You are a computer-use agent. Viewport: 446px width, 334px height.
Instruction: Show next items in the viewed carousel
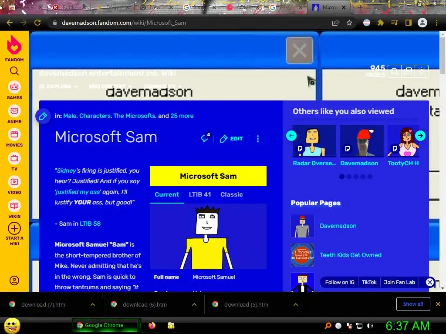420,136
